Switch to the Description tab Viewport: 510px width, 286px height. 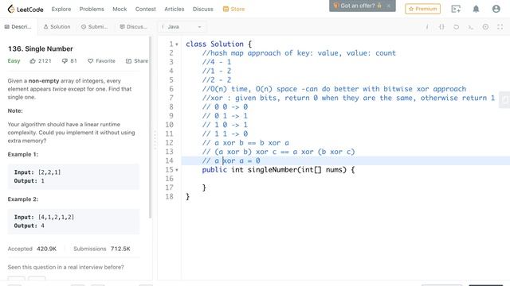pos(18,26)
